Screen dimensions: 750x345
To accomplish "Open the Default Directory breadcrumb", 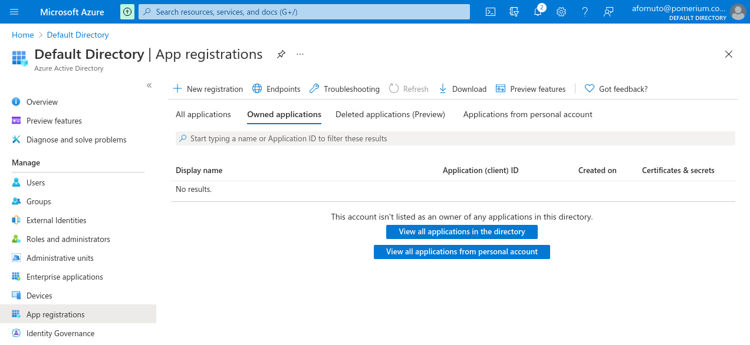I will [78, 35].
